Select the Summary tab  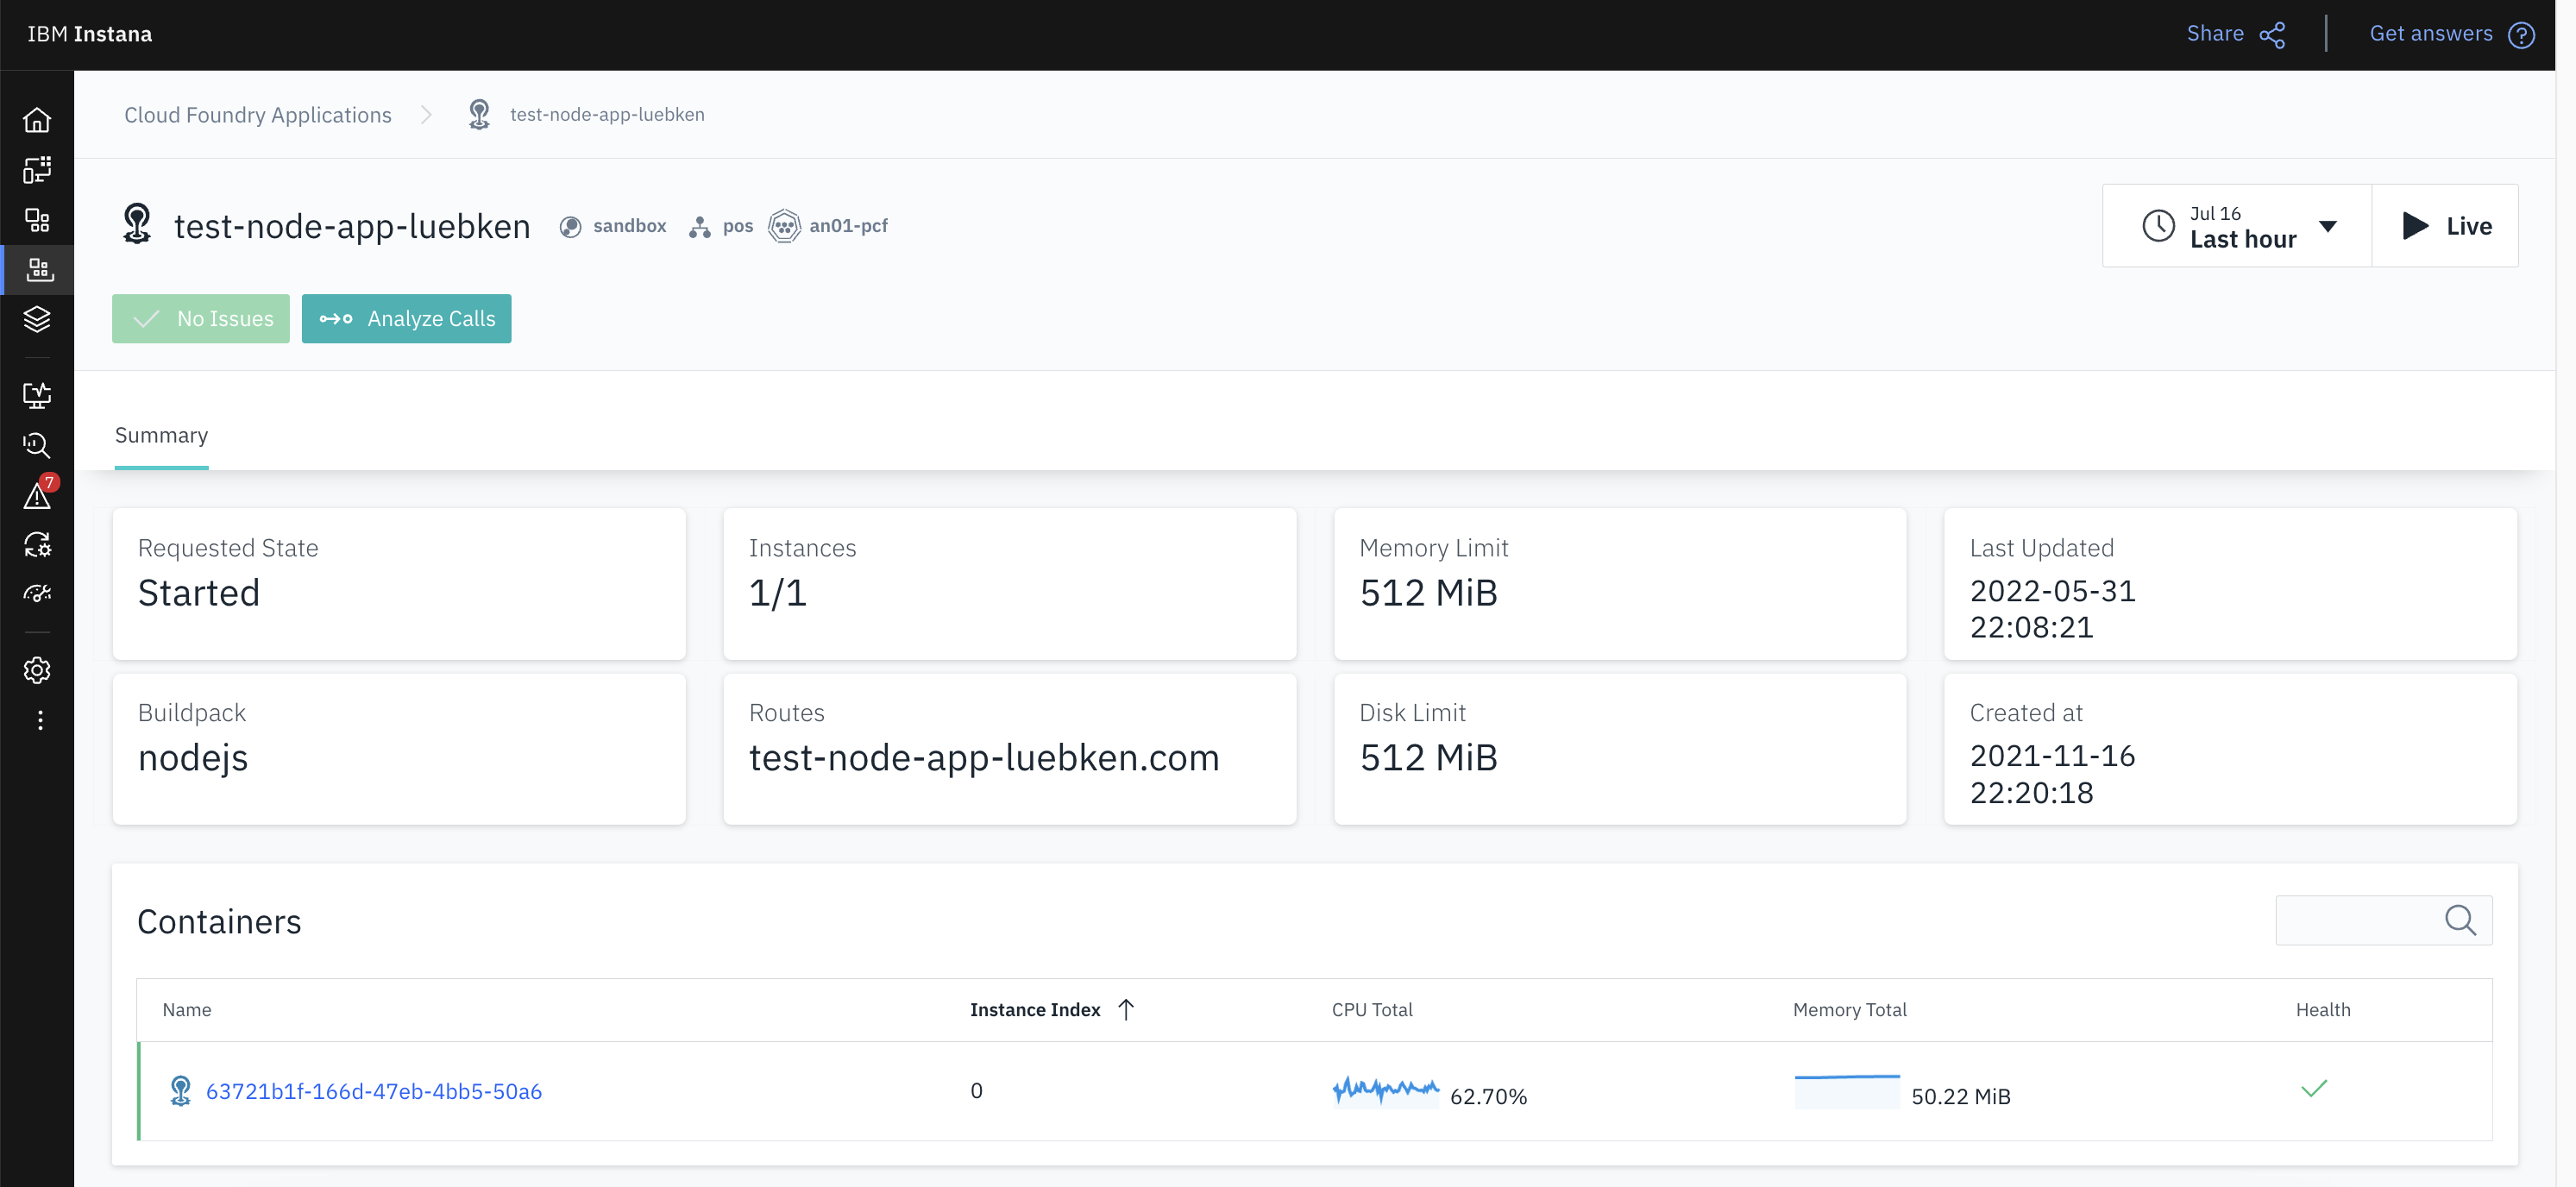[x=161, y=436]
